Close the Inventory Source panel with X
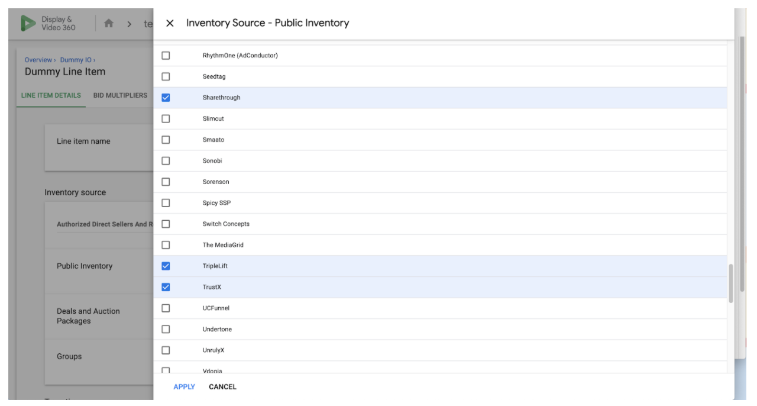This screenshot has height=406, width=757. (170, 23)
